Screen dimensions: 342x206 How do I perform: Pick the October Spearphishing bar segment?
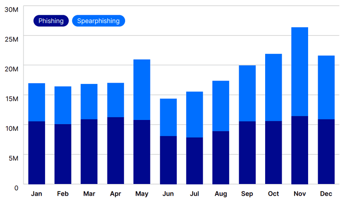tap(273, 87)
